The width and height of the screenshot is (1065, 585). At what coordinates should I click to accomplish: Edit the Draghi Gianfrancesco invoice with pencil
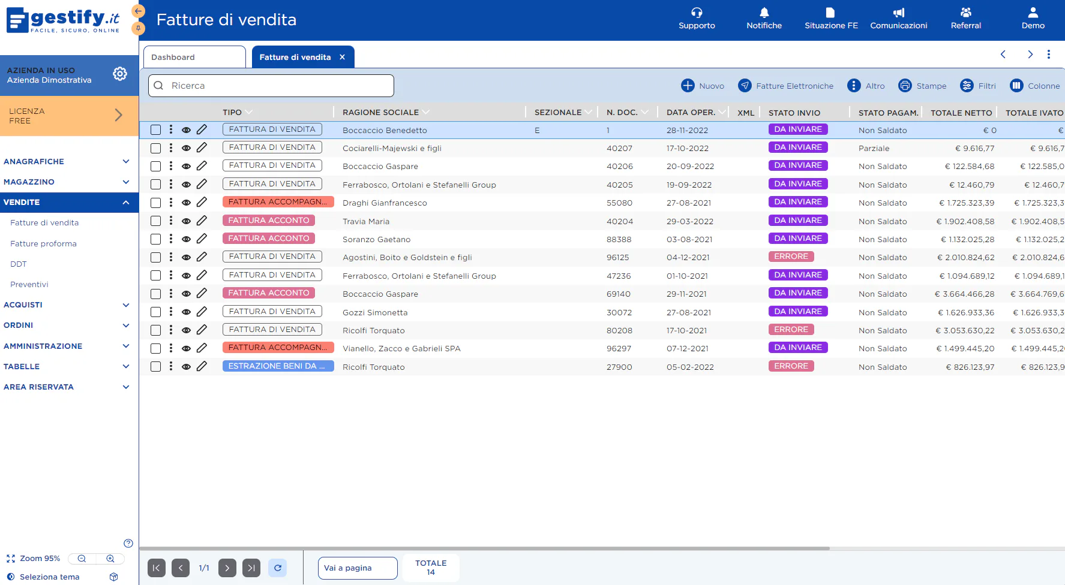point(202,202)
